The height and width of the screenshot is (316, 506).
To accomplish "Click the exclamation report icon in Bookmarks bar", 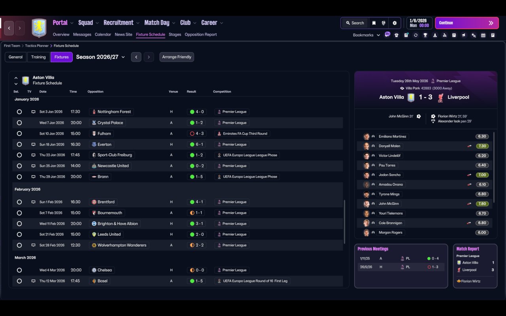I will coord(406,35).
